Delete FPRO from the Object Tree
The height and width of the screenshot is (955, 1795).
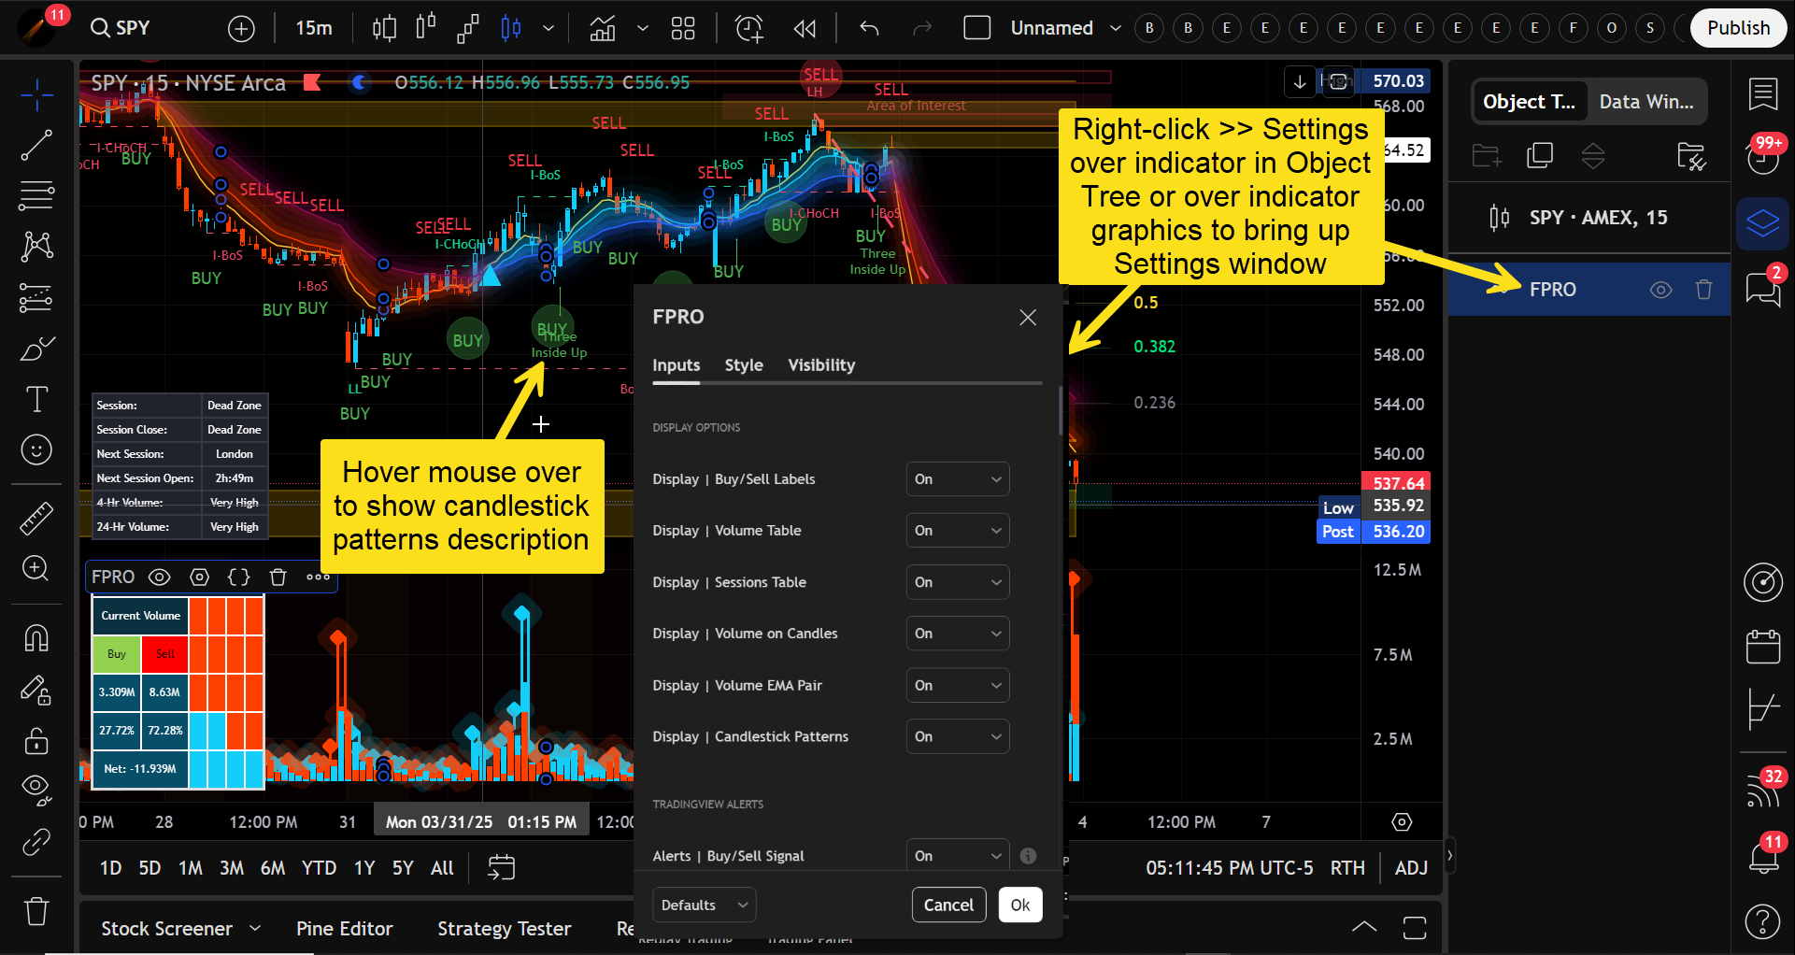(1703, 290)
